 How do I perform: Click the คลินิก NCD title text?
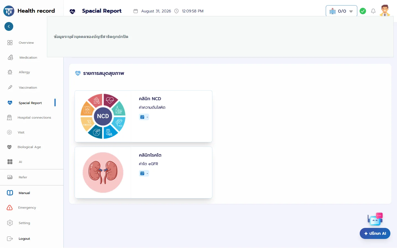click(150, 99)
